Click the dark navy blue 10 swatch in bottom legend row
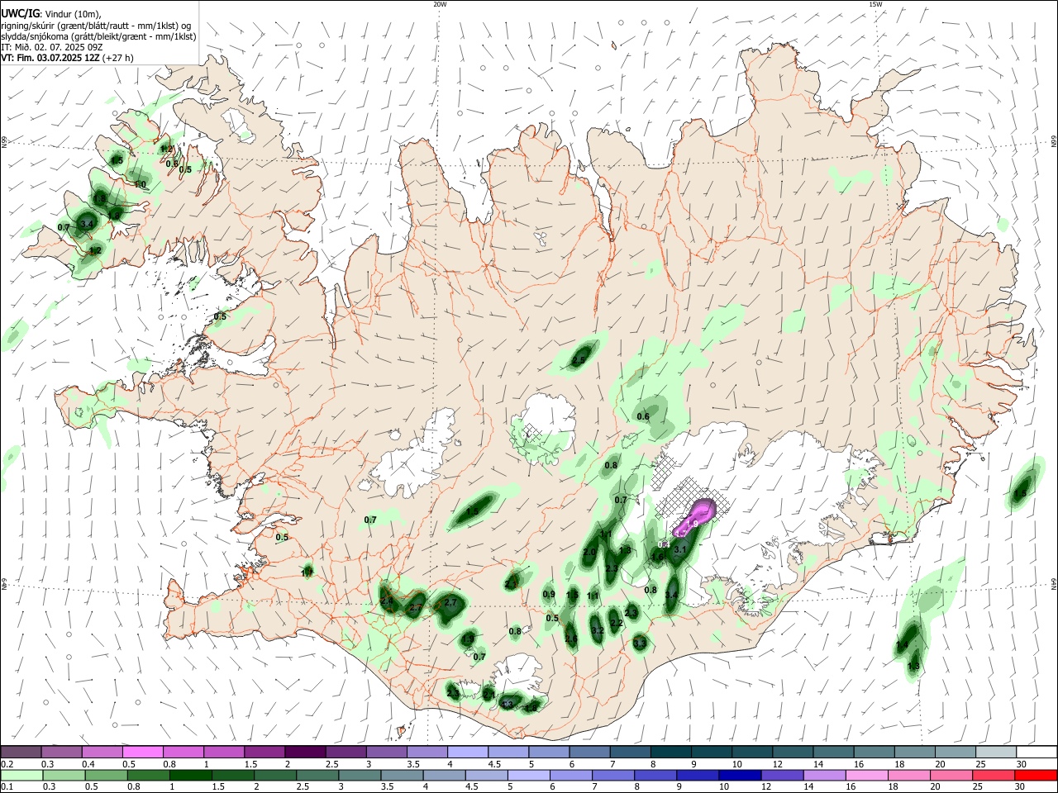The image size is (1058, 793). (739, 776)
